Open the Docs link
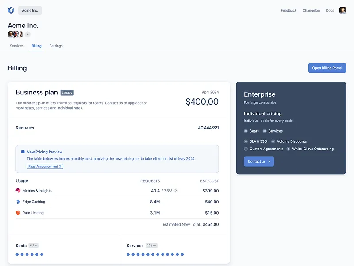The height and width of the screenshot is (266, 354). point(330,10)
